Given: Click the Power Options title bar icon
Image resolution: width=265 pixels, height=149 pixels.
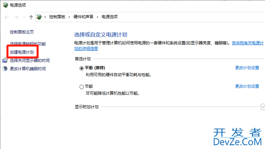Looking at the screenshot, I should pyautogui.click(x=5, y=5).
